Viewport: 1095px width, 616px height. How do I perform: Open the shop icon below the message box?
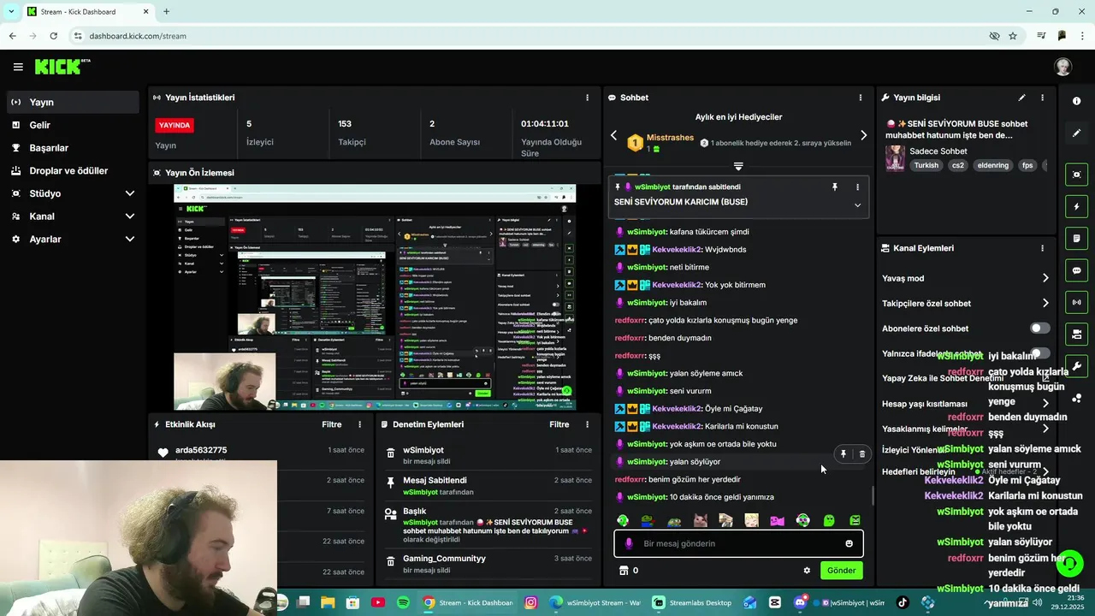[624, 571]
